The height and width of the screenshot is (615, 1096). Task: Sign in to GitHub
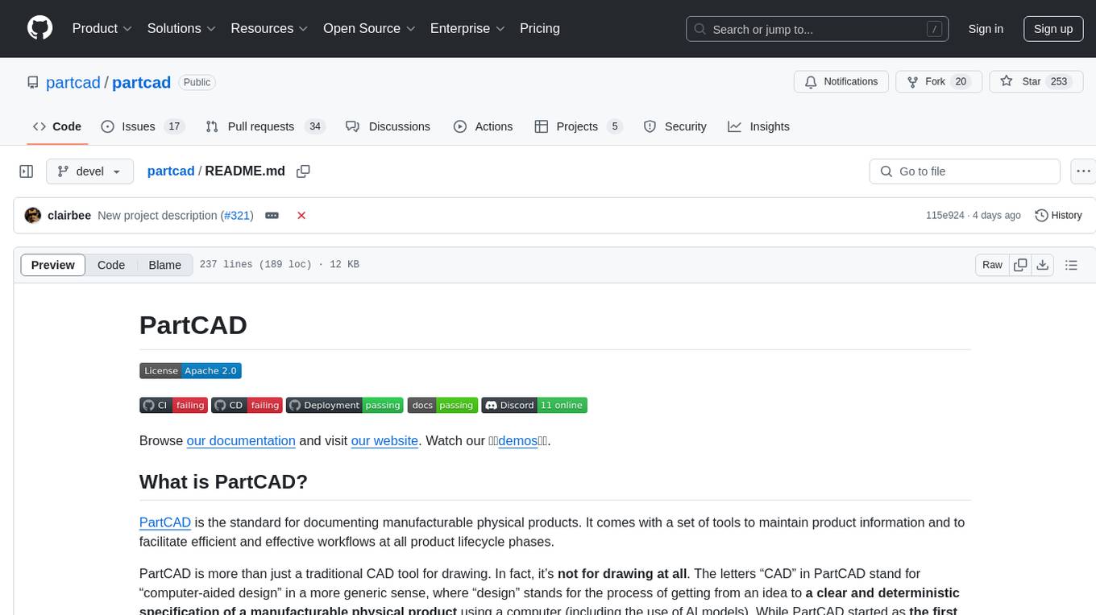[986, 29]
